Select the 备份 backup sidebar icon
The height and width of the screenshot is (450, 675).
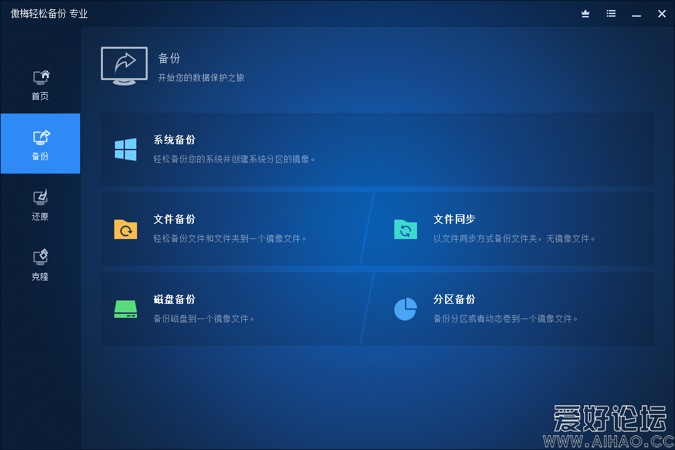tap(41, 138)
